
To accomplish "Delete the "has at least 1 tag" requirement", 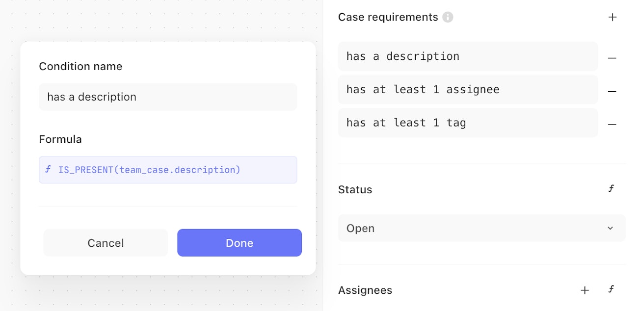I will coord(612,125).
